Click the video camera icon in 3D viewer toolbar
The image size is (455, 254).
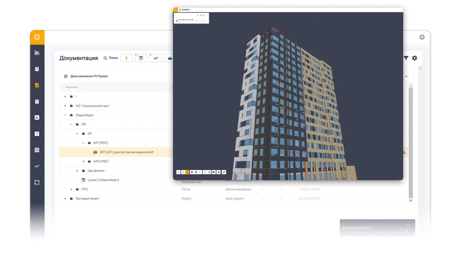pos(214,172)
